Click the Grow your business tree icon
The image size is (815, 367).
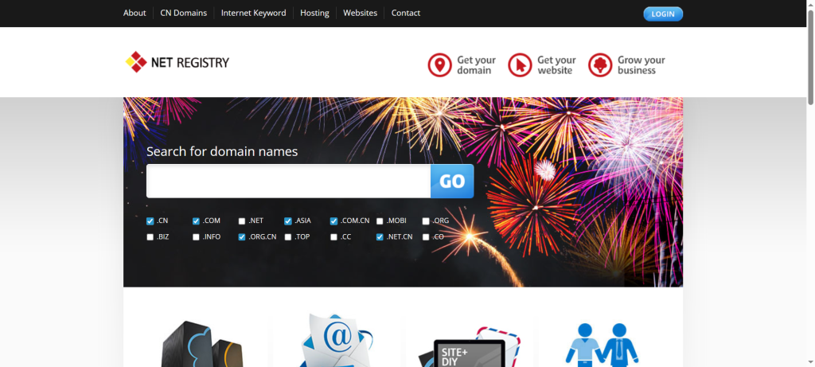click(x=600, y=65)
